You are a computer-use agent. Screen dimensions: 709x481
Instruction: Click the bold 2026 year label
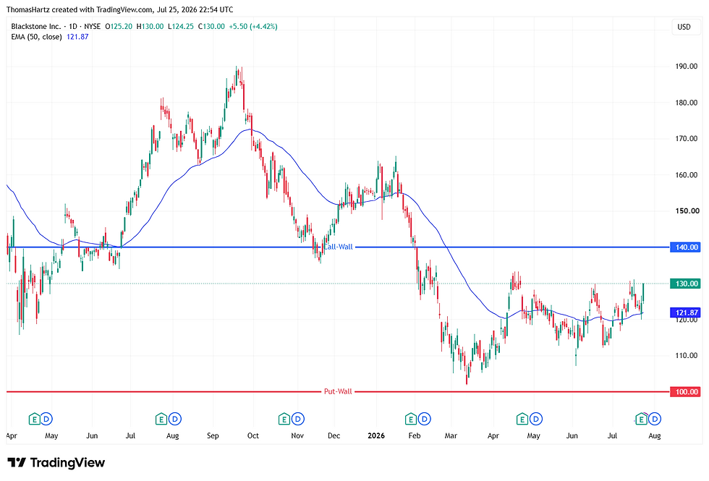(x=376, y=435)
